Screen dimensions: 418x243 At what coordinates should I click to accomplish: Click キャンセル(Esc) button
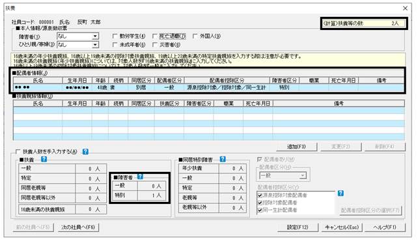coord(341,227)
